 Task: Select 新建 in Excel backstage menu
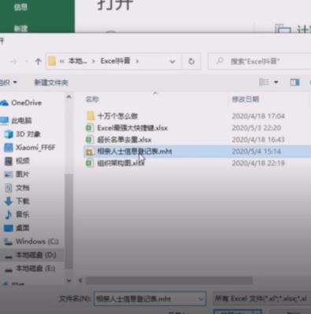pos(20,28)
